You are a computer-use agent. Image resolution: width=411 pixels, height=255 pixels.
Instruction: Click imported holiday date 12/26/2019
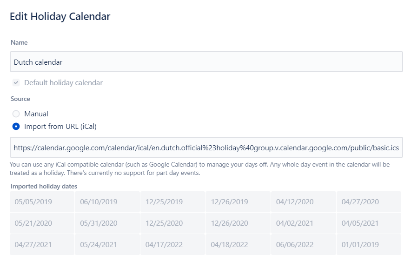(x=229, y=202)
